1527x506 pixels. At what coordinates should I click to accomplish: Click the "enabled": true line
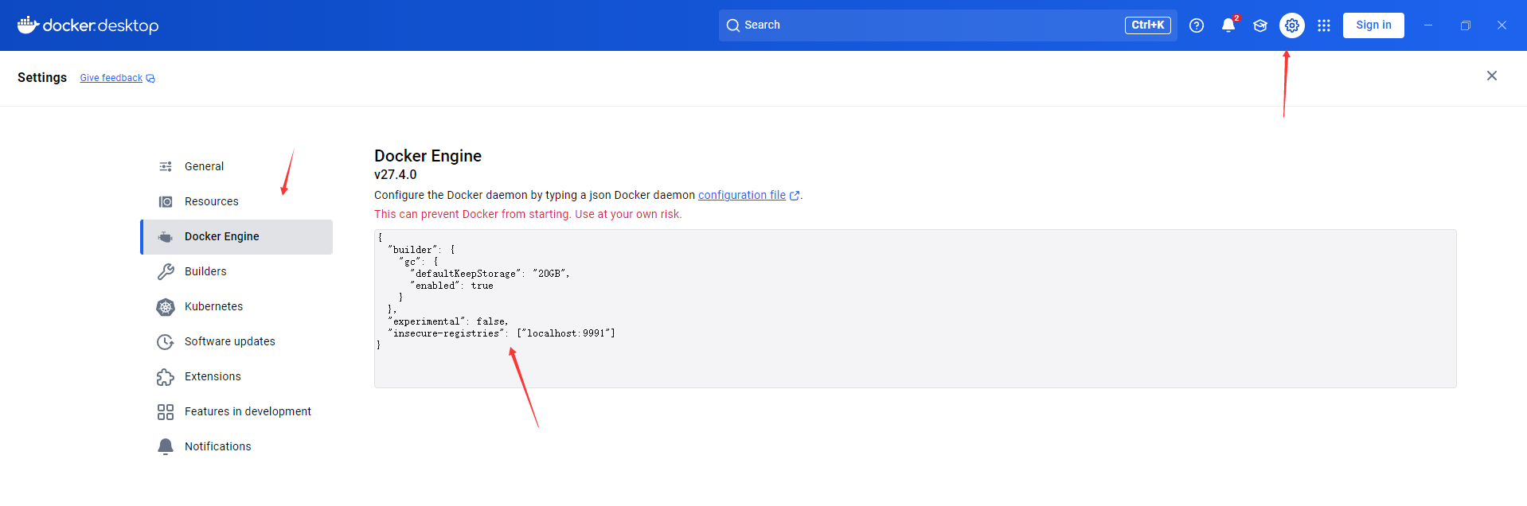[x=452, y=286]
